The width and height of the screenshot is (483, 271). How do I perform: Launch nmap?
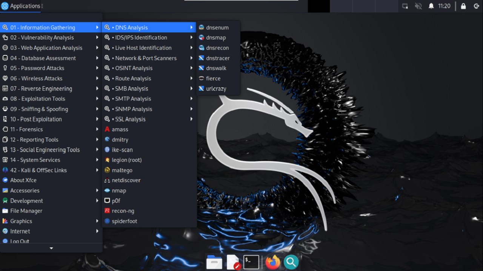click(x=149, y=190)
